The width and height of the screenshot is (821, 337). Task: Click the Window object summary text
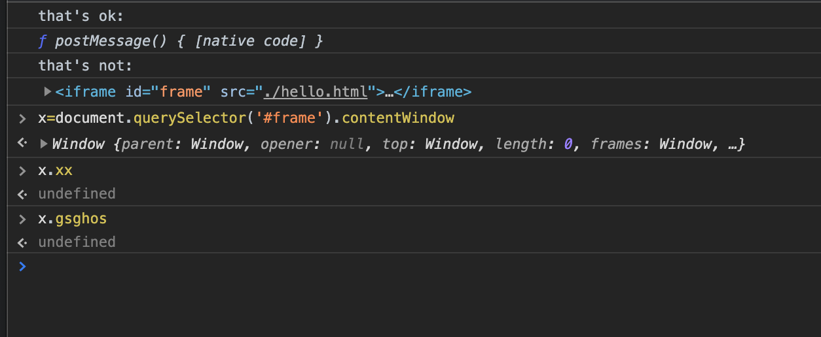tap(399, 143)
